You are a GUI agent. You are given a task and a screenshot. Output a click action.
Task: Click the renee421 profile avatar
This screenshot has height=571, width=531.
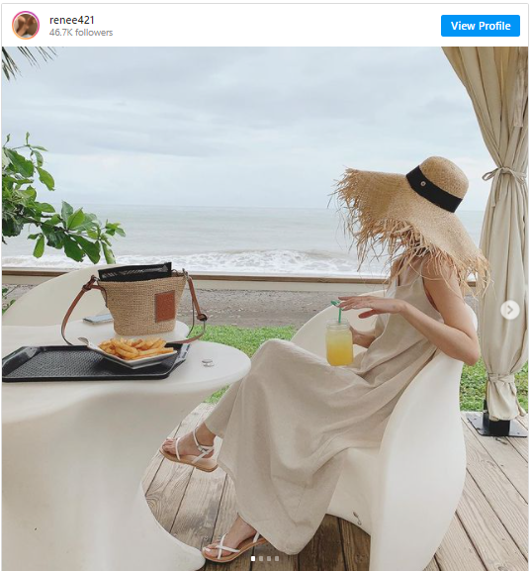click(25, 25)
